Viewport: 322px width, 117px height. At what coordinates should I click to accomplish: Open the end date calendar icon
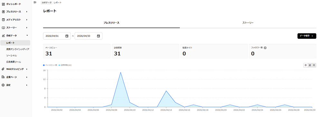[98, 36]
